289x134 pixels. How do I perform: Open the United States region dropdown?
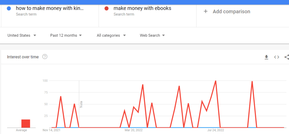[22, 35]
